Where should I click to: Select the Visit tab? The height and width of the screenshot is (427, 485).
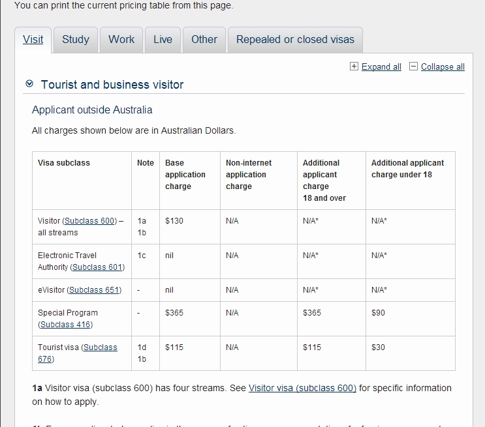[33, 39]
